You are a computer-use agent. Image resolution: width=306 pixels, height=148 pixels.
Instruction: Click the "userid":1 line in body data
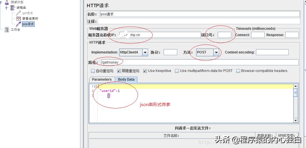[x=110, y=91]
